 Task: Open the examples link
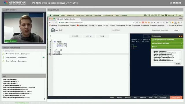pyautogui.click(x=164, y=30)
